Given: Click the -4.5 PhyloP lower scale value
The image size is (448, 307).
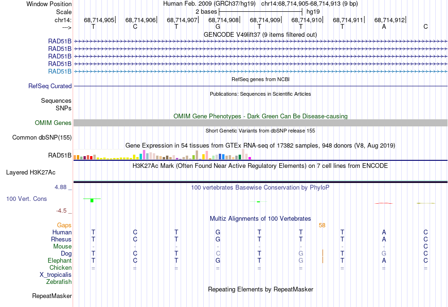Looking at the screenshot, I should pyautogui.click(x=61, y=211).
